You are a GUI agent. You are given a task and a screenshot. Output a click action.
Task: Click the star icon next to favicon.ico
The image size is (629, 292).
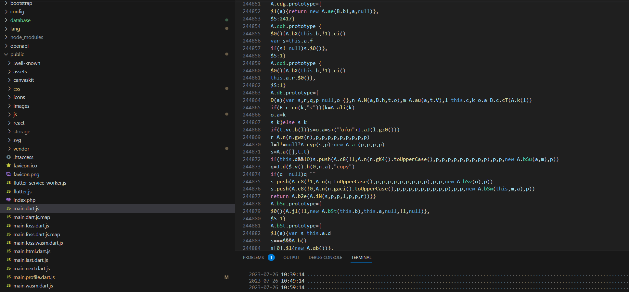pyautogui.click(x=9, y=165)
